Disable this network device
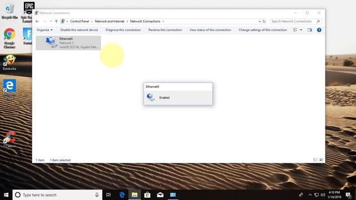The height and width of the screenshot is (200, 356). pyautogui.click(x=79, y=30)
